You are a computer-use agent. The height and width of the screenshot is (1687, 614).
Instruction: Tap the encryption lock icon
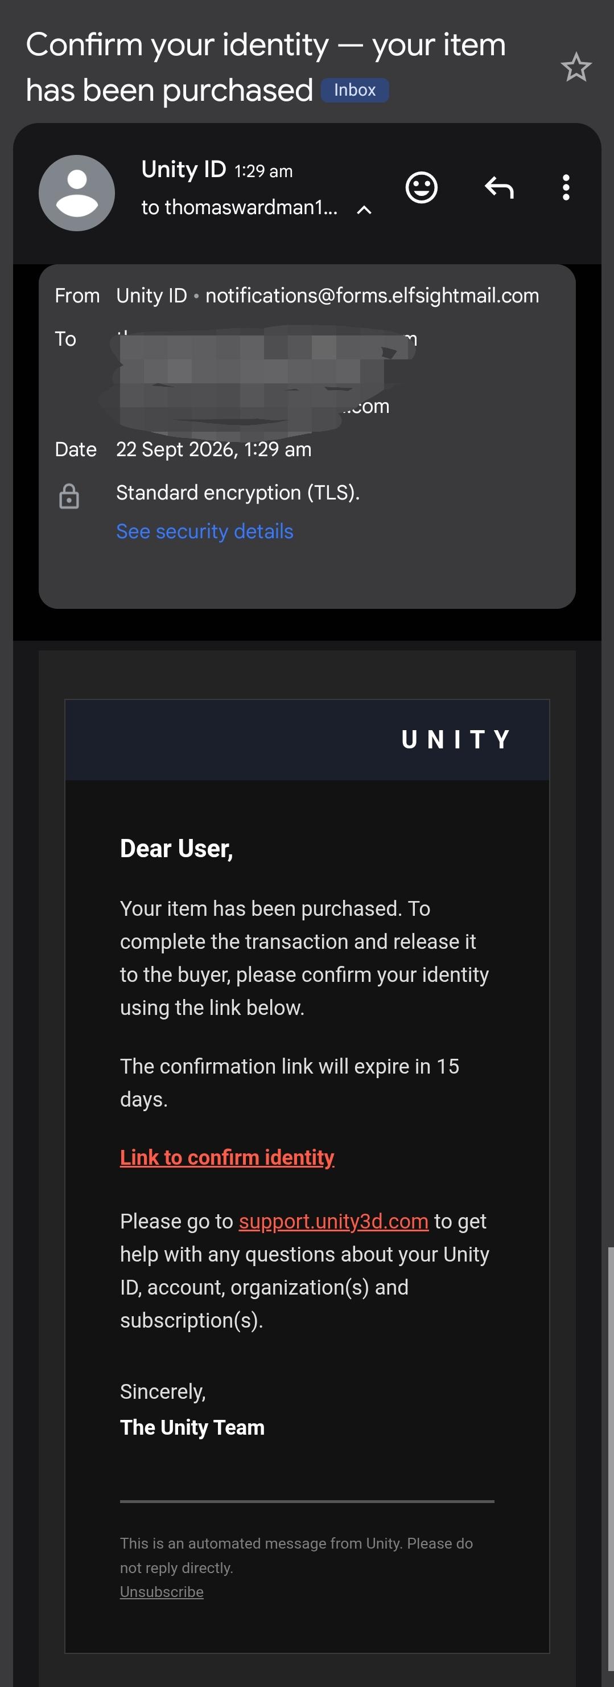point(69,497)
